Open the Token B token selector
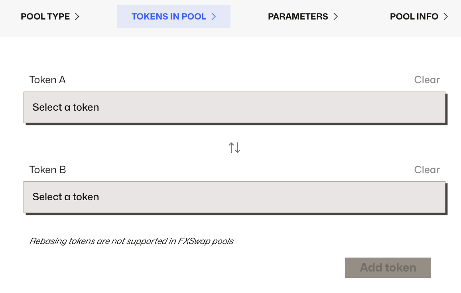This screenshot has width=461, height=293. coord(234,197)
